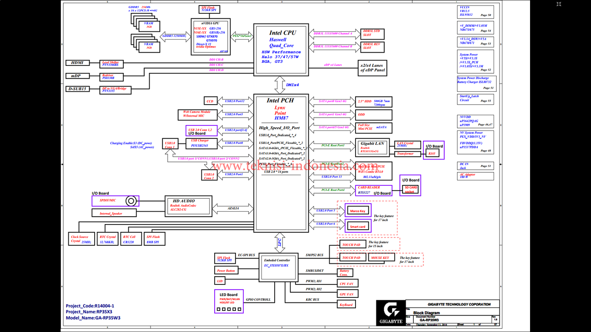The height and width of the screenshot is (332, 591).
Task: Click the DDR3L REV SLOT box
Action: tap(373, 46)
